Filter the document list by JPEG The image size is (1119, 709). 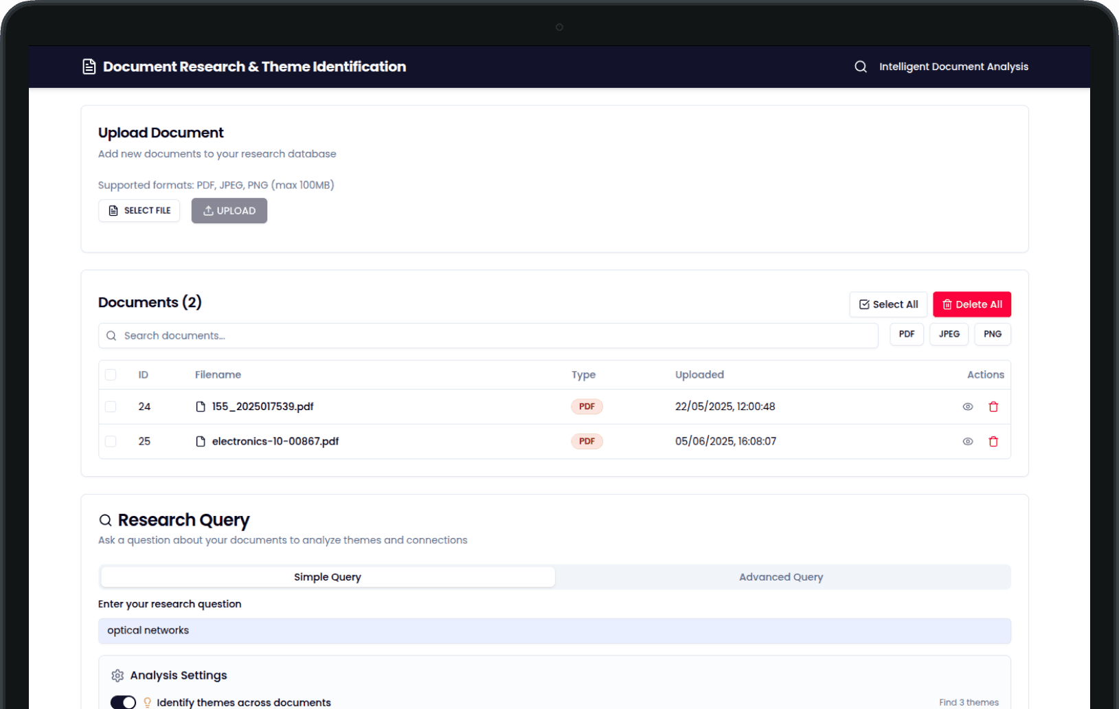tap(949, 335)
